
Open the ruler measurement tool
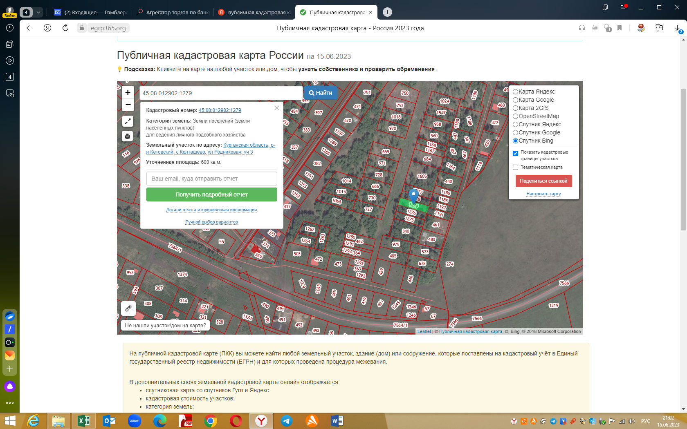[x=128, y=308]
